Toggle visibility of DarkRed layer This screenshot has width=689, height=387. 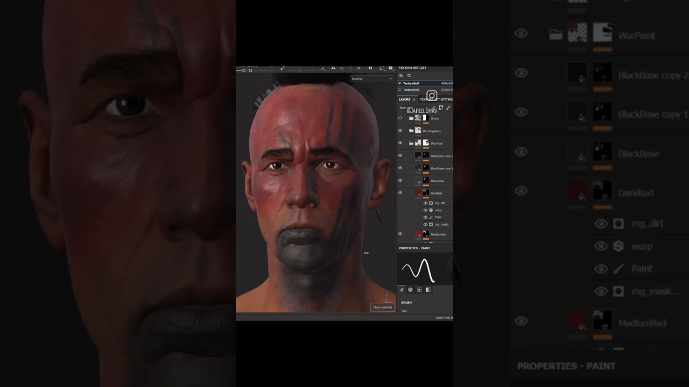[x=400, y=193]
